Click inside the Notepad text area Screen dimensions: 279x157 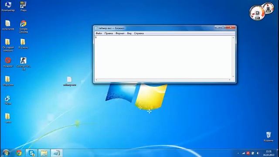coord(163,57)
